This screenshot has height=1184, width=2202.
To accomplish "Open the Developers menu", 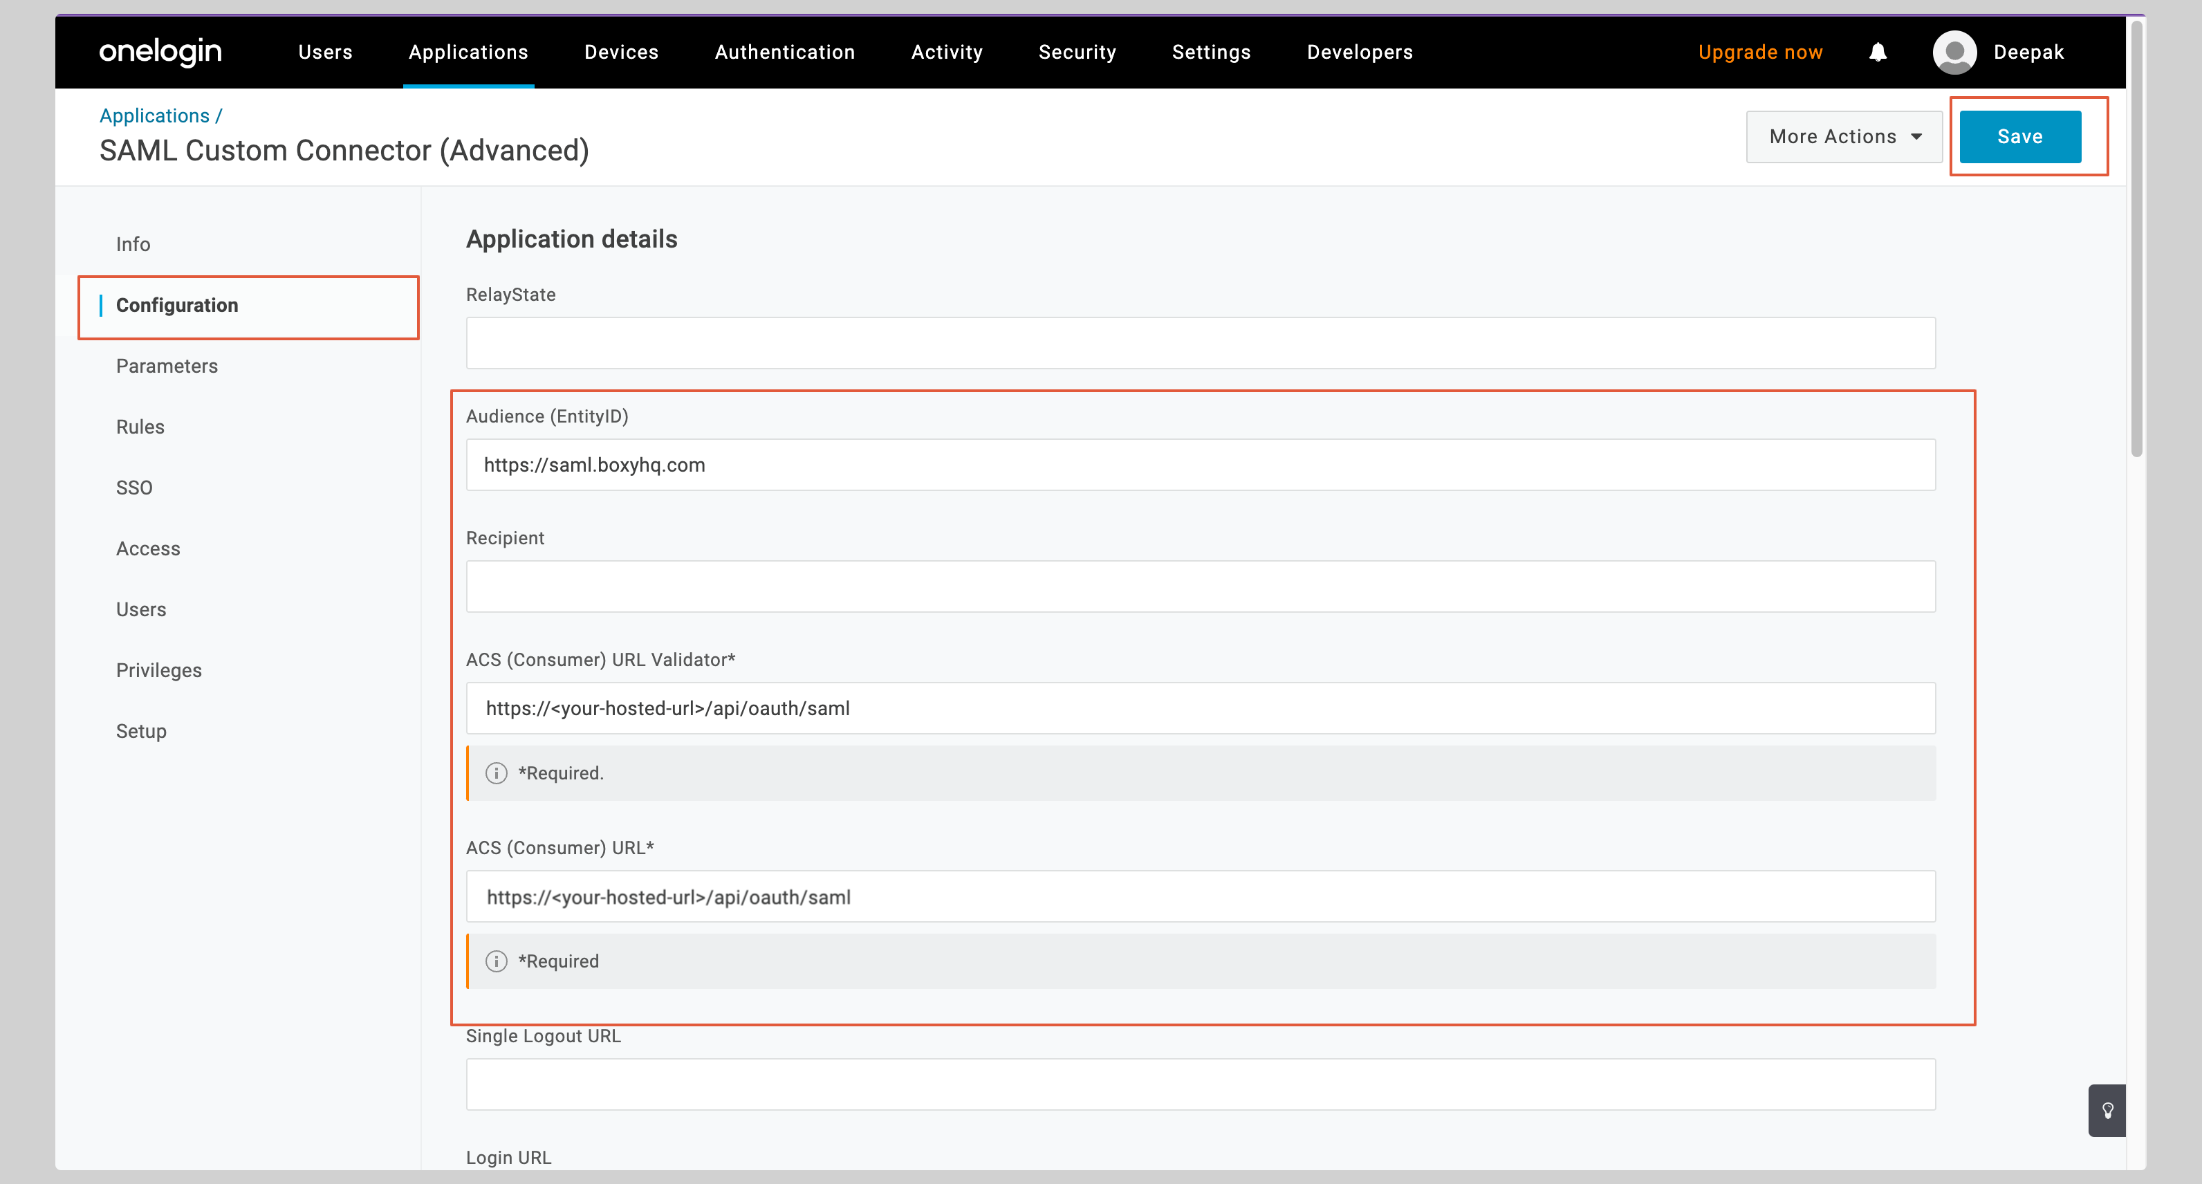I will [x=1359, y=52].
